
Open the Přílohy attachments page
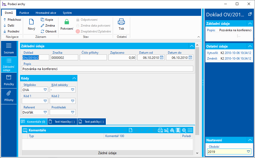click(9, 96)
